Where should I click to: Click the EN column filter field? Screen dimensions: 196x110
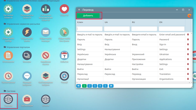171,29
